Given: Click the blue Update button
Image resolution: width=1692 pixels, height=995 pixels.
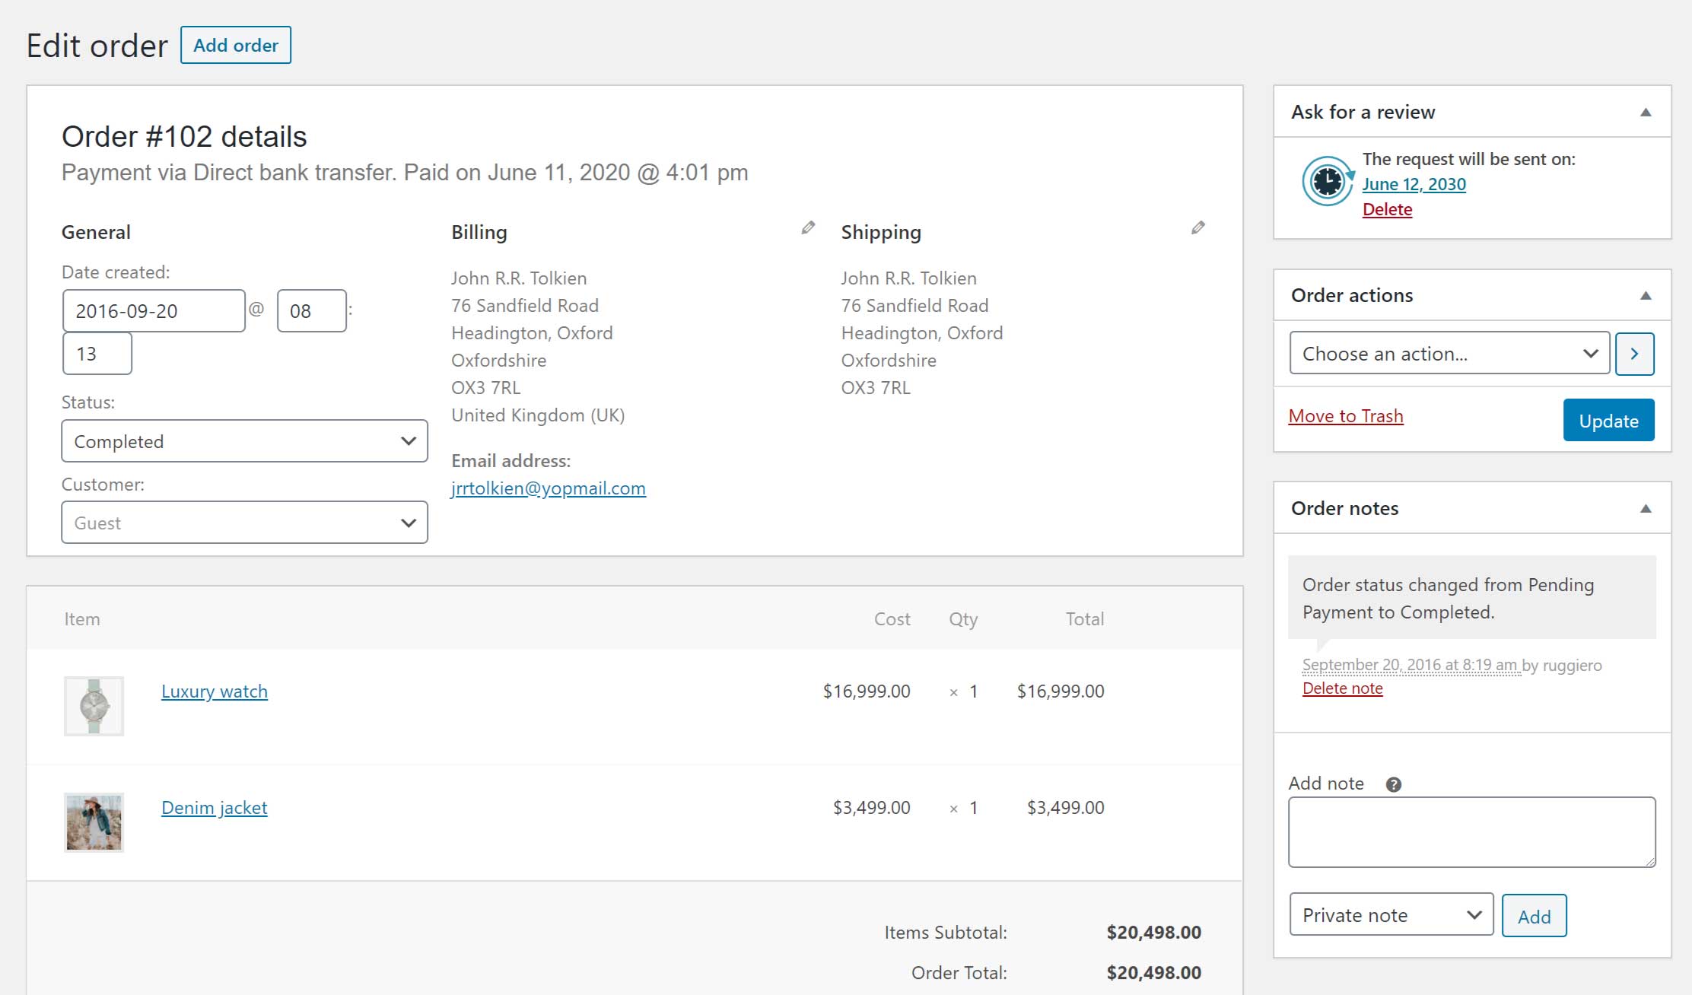Looking at the screenshot, I should (1608, 420).
